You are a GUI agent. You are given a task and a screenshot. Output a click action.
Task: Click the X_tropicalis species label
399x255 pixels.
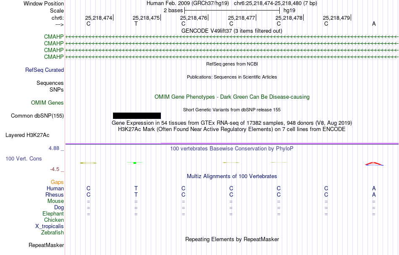coord(50,226)
